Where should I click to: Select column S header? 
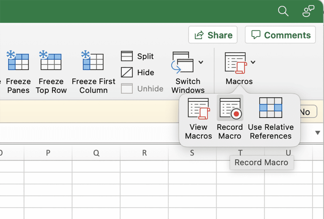pyautogui.click(x=192, y=153)
